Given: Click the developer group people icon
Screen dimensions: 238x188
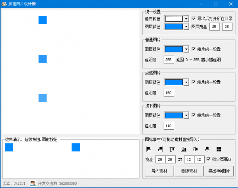Looking at the screenshot, I should tap(33, 184).
